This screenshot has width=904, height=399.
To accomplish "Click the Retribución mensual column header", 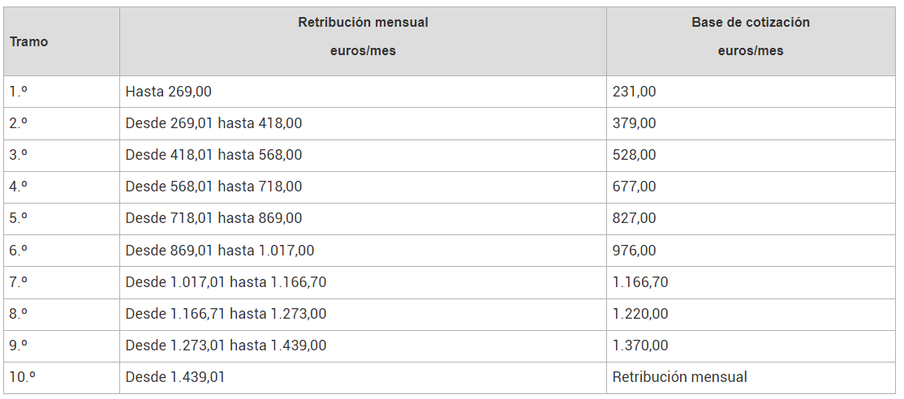I will tap(363, 41).
